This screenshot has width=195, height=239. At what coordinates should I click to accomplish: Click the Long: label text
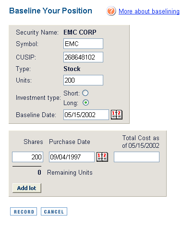click(x=71, y=103)
